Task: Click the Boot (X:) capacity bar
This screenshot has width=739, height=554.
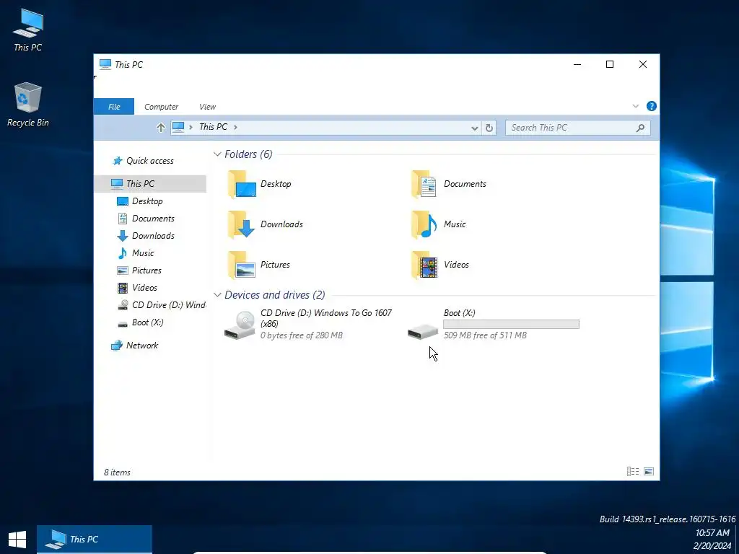Action: tap(512, 324)
